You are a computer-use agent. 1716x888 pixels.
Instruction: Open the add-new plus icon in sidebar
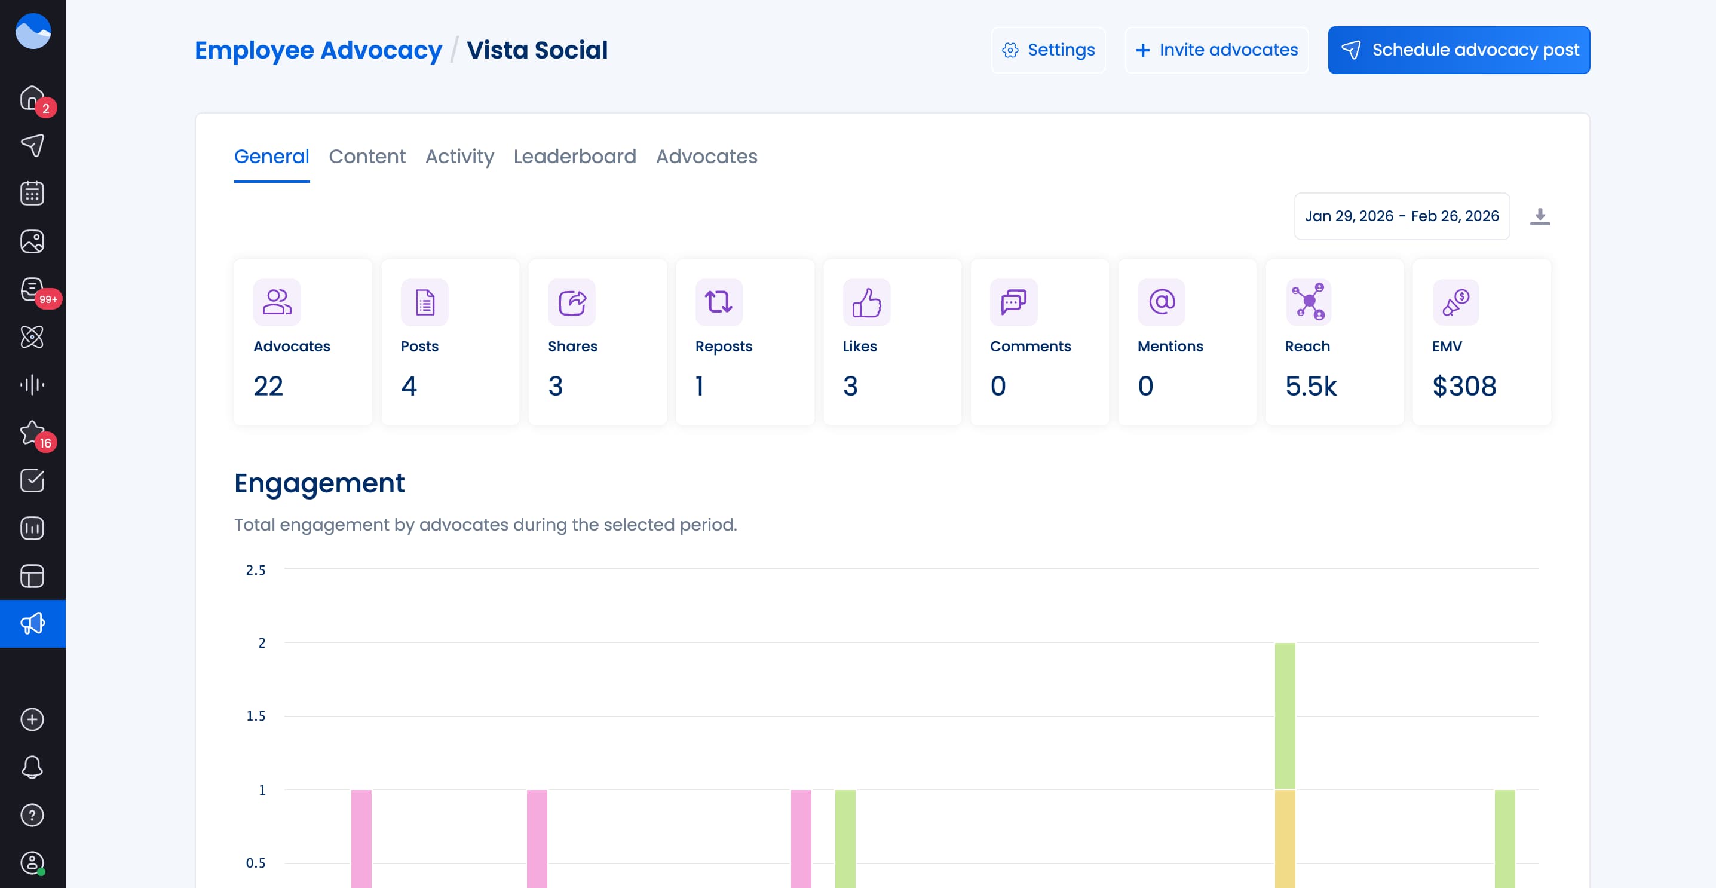pos(32,719)
